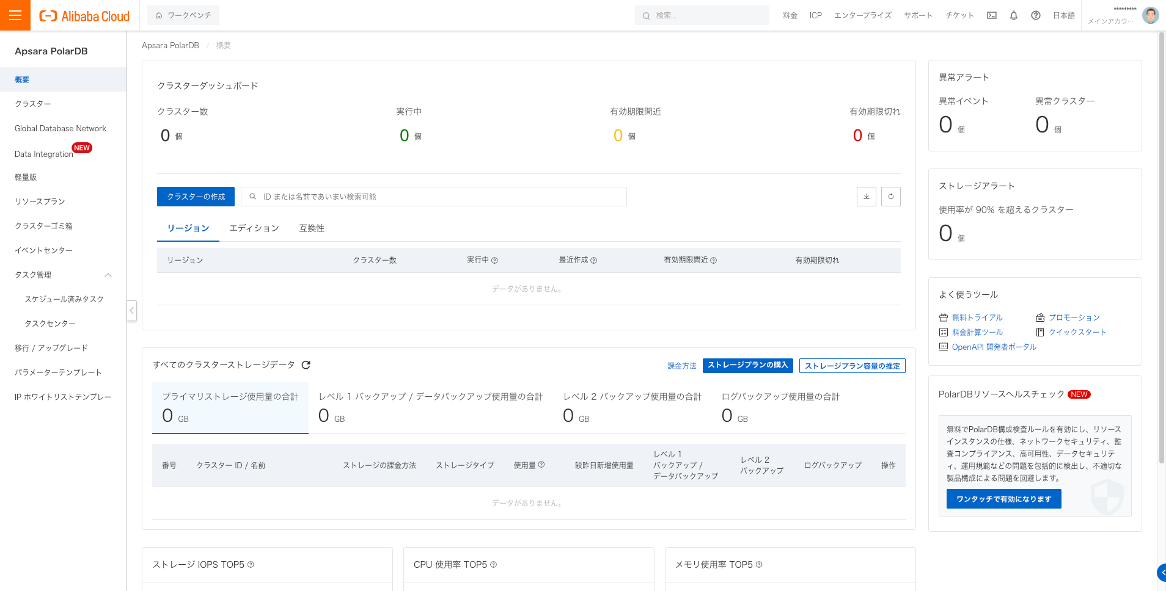Switch to the 互換性 tab
The height and width of the screenshot is (591, 1166).
coord(312,228)
